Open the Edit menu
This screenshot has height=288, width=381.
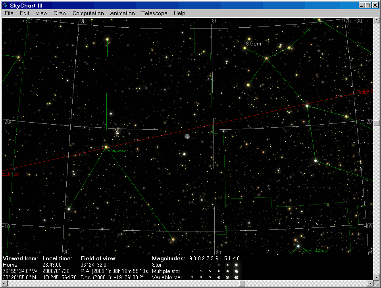tap(25, 13)
